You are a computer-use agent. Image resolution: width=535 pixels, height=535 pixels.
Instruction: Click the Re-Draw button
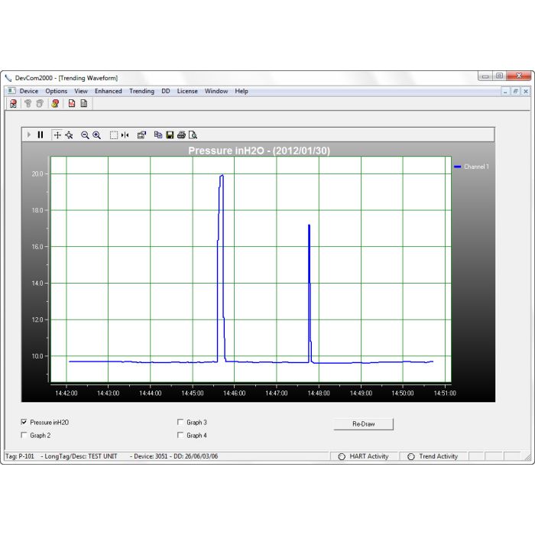tap(363, 423)
